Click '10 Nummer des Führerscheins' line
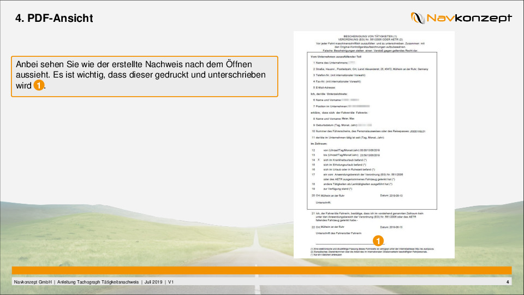This screenshot has width=524, height=295. click(x=368, y=132)
